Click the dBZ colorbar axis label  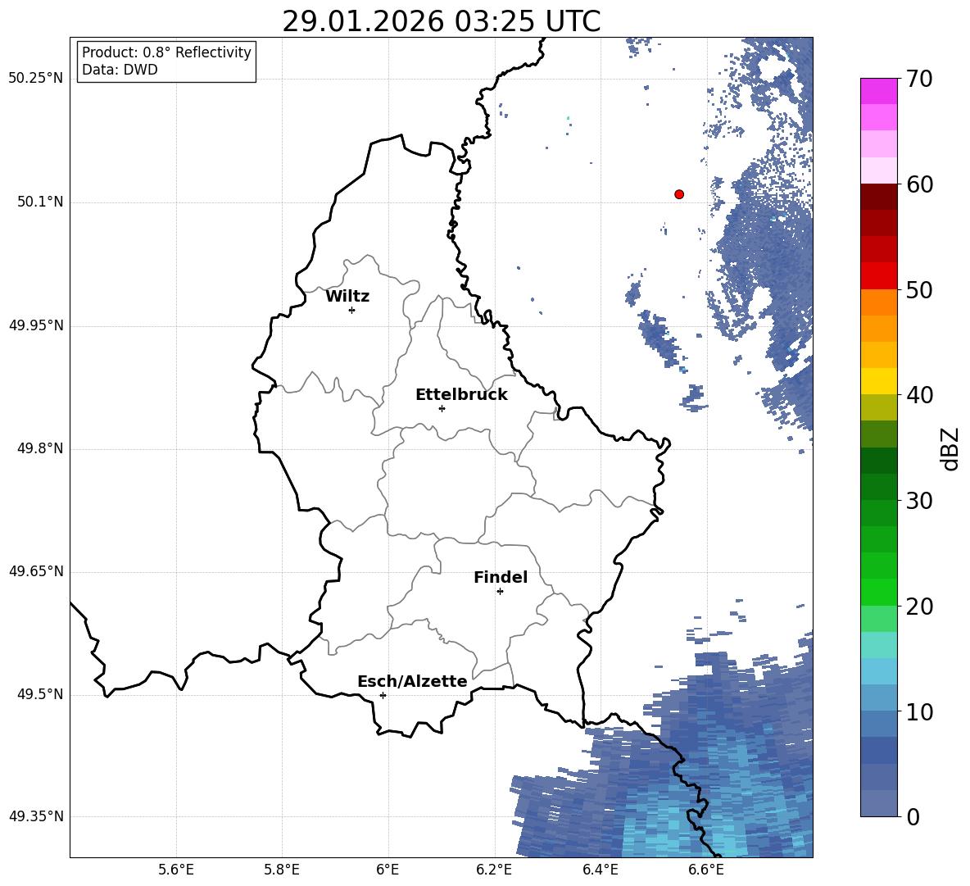click(950, 448)
